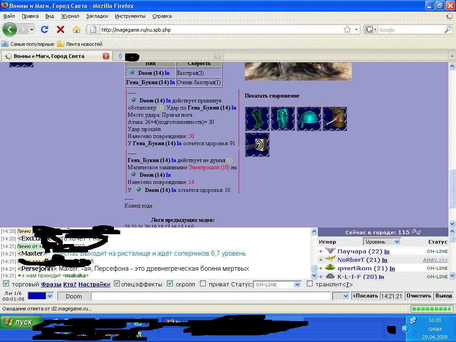456x342 pixels.
Task: Click the Очистить button
Action: pos(419,296)
